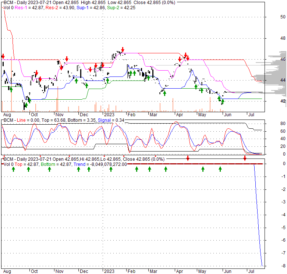Click the trend panel red arrow above April
Image resolution: width=287 pixels, height=274 pixels.
coord(188,159)
